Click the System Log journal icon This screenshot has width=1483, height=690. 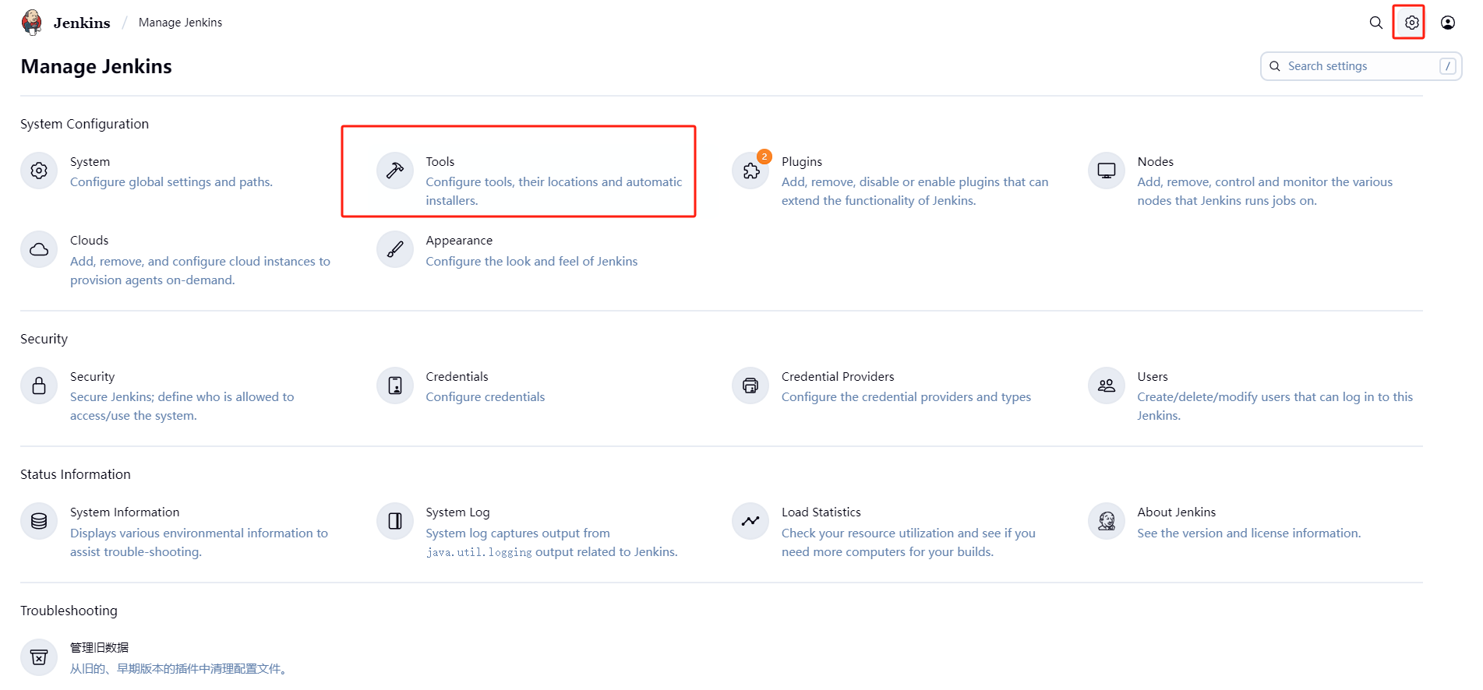coord(395,521)
